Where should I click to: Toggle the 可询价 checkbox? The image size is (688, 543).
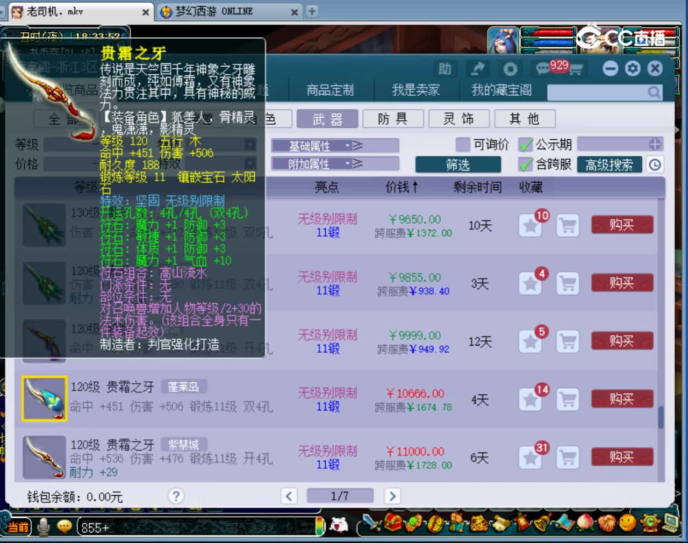[x=463, y=145]
